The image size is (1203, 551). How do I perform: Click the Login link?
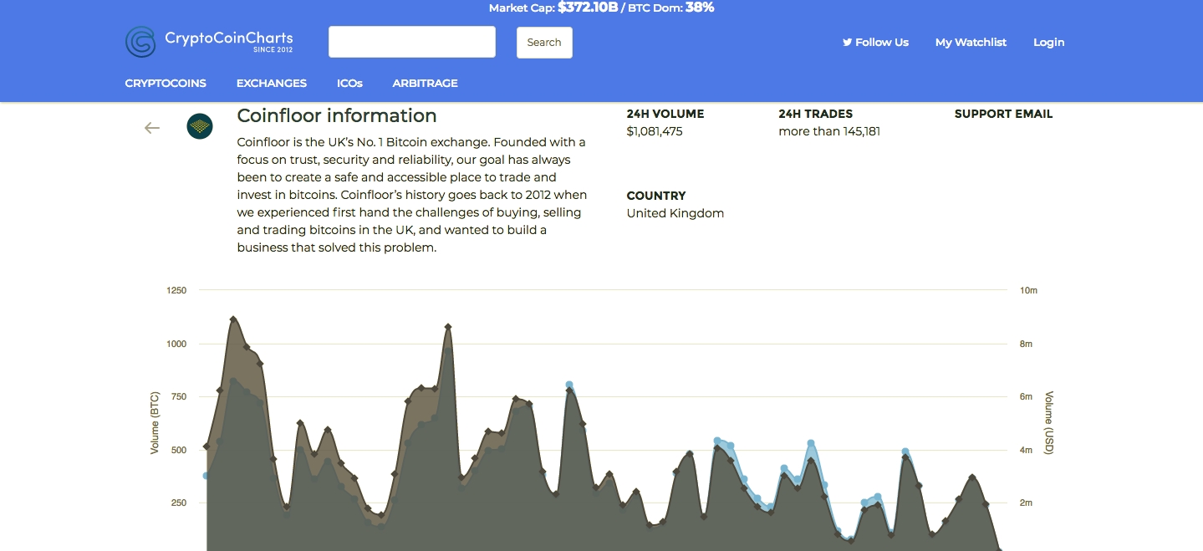pyautogui.click(x=1049, y=42)
